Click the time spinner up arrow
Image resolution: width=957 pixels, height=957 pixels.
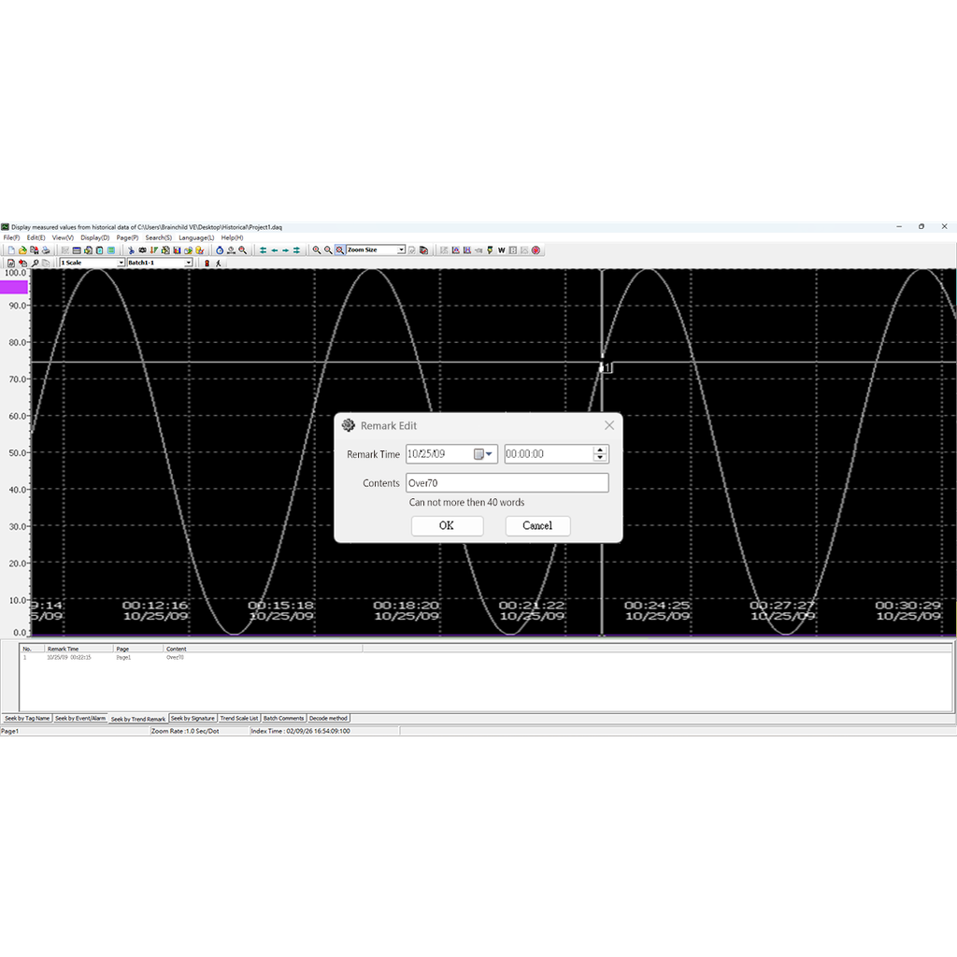coord(600,450)
